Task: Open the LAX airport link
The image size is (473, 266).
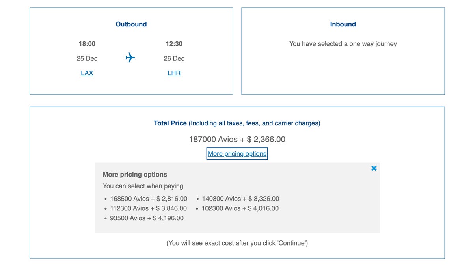Action: pos(87,73)
